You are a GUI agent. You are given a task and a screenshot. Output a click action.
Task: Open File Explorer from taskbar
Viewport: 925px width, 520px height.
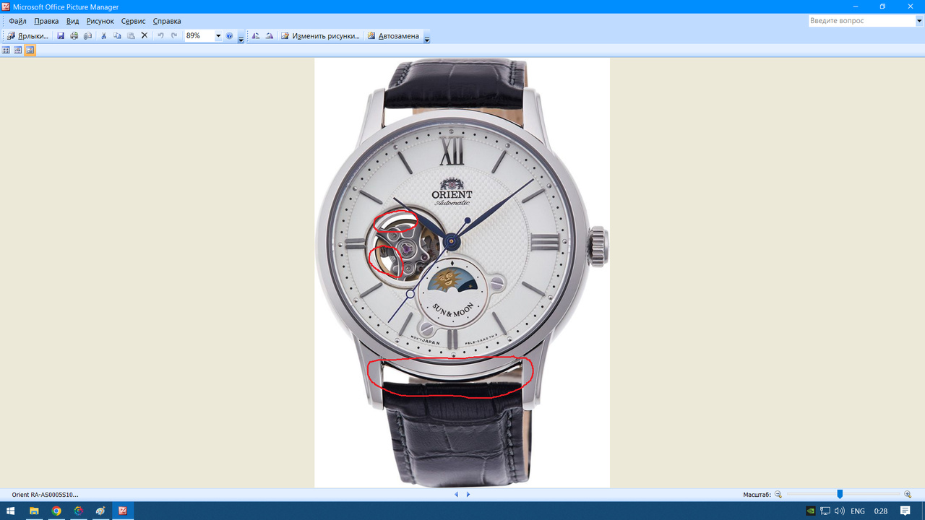pos(34,511)
